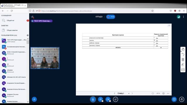The height and width of the screenshot is (105, 187).
Task: Raise your hand
Action: [x=182, y=99]
